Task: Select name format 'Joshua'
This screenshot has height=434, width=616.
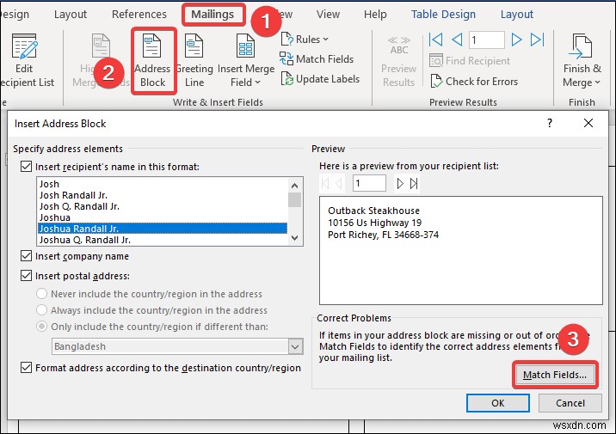Action: tap(163, 217)
